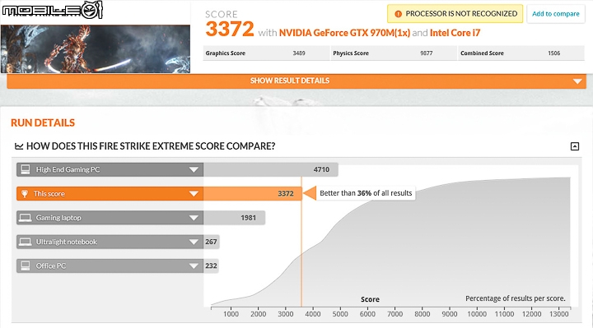
Task: Click the Office PC monitor icon
Action: [x=26, y=266]
